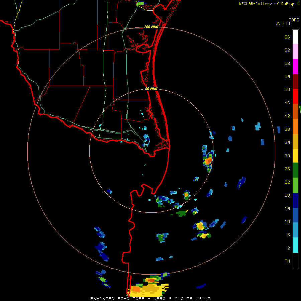Pick the light green legend swatch
Image resolution: width=301 pixels, height=301 pixels.
coord(295,185)
